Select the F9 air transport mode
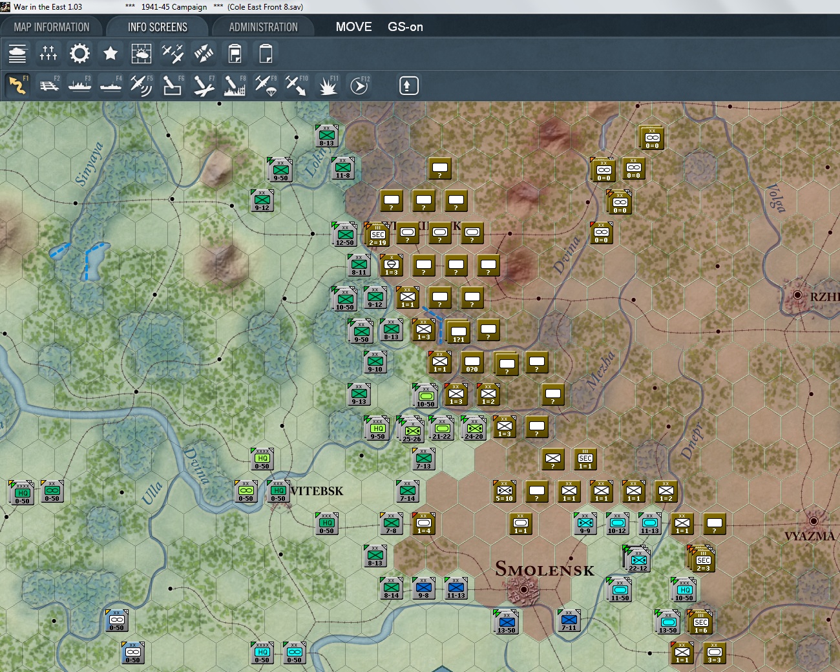 (266, 85)
